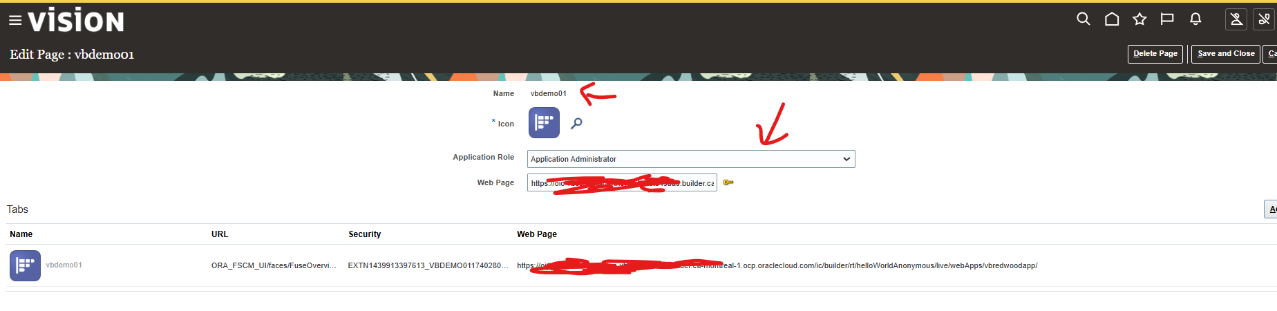Open the Watchlist flag icon
The width and height of the screenshot is (1277, 311).
click(x=1167, y=19)
